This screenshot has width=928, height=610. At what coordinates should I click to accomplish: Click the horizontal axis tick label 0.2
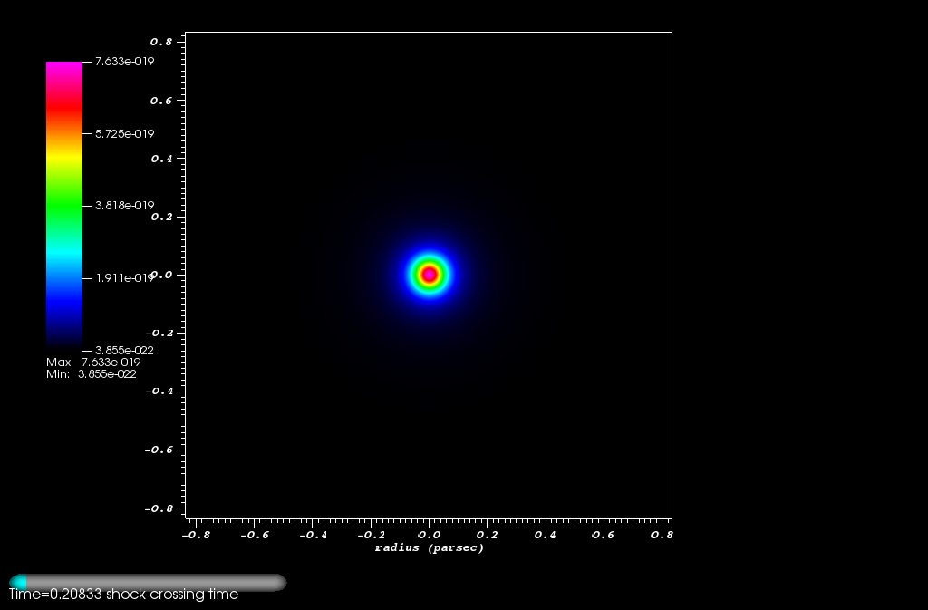pyautogui.click(x=487, y=535)
